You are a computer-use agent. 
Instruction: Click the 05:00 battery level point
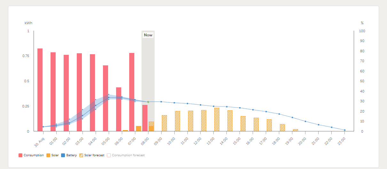[109, 98]
